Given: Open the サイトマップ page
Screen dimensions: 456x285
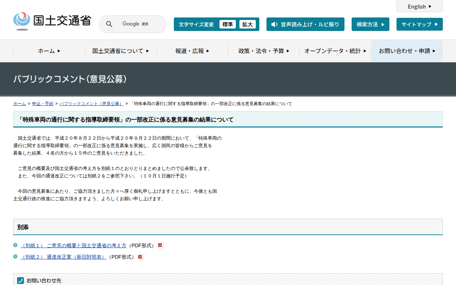Looking at the screenshot, I should (x=419, y=24).
